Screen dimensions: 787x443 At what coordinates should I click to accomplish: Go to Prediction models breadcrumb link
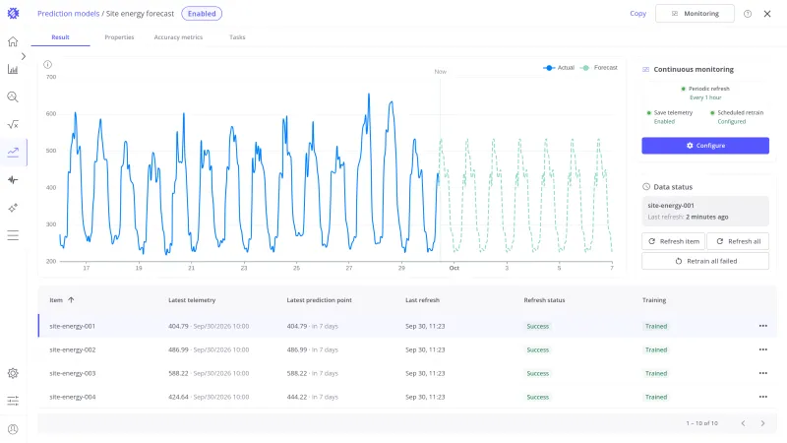(68, 14)
